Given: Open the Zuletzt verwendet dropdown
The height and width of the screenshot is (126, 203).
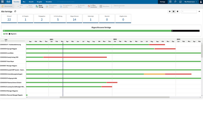Looking at the screenshot, I should tap(119, 6).
